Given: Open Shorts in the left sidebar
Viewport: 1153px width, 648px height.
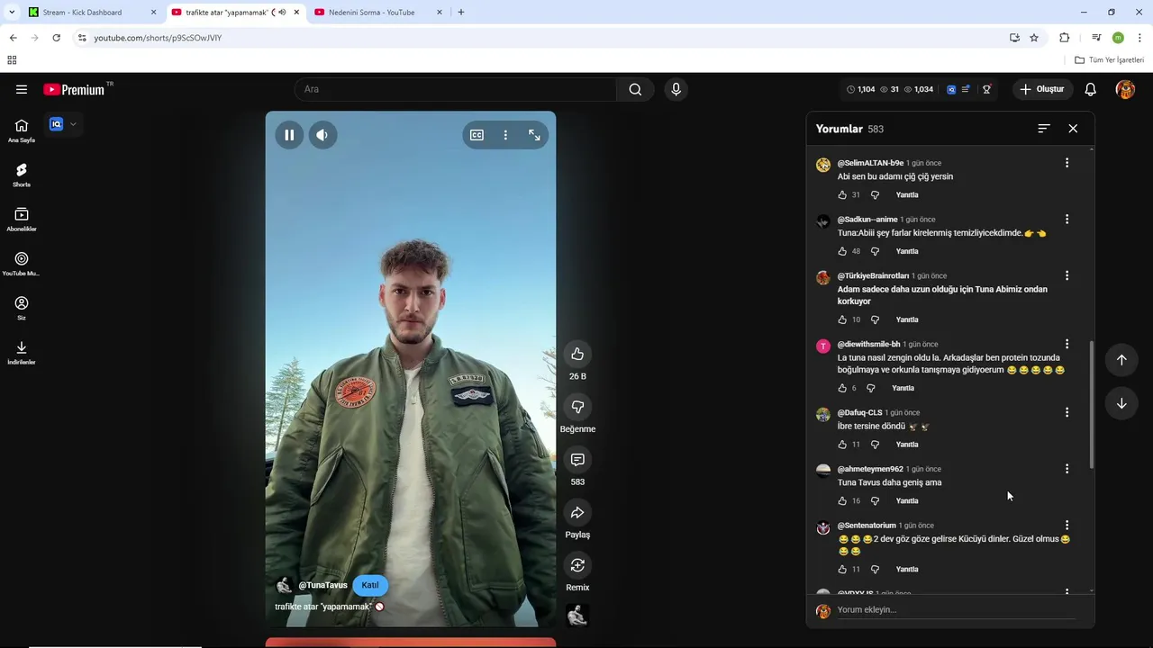Looking at the screenshot, I should click(22, 175).
